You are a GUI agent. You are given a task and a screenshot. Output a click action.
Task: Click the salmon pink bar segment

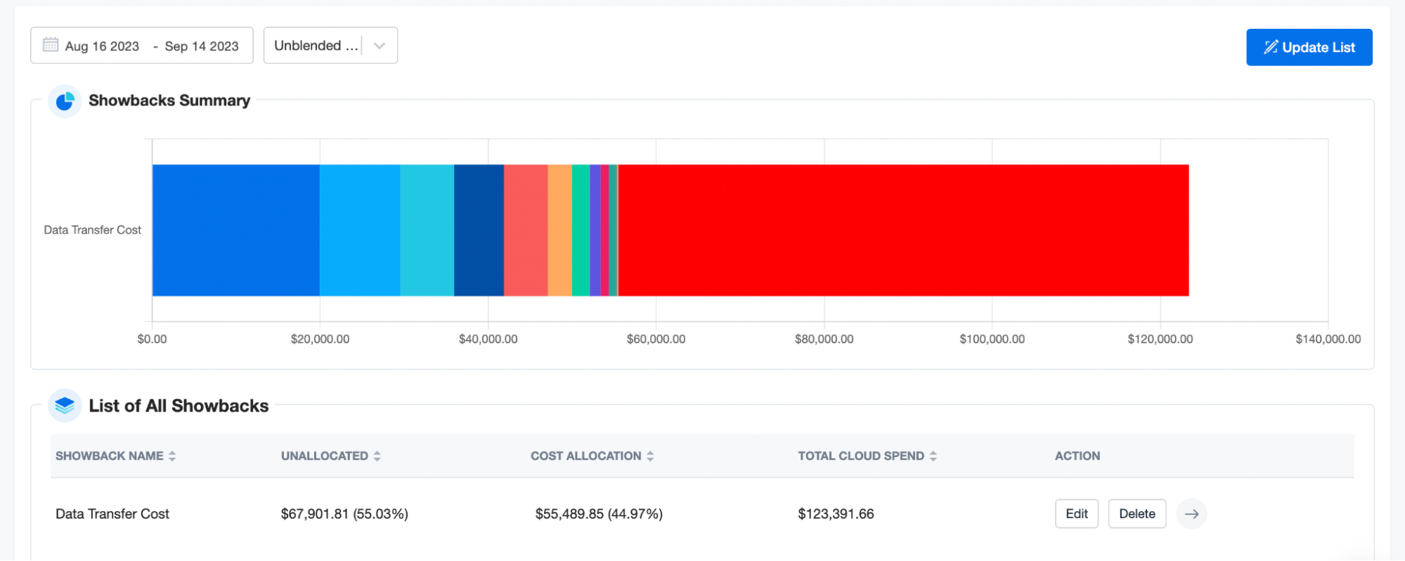pos(526,230)
